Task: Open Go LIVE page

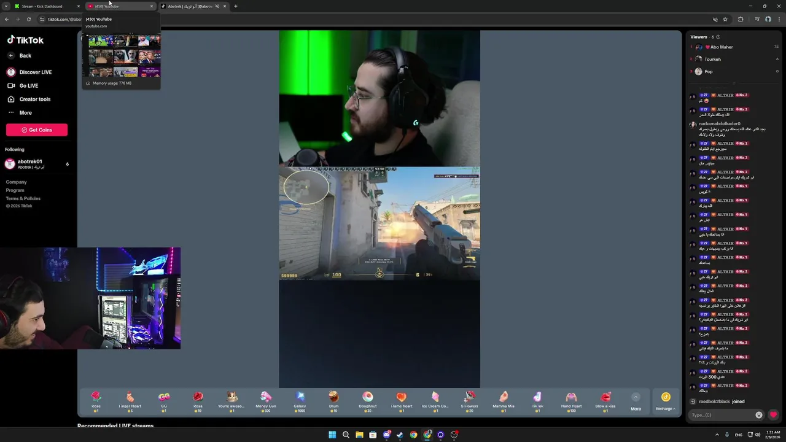Action: click(23, 86)
